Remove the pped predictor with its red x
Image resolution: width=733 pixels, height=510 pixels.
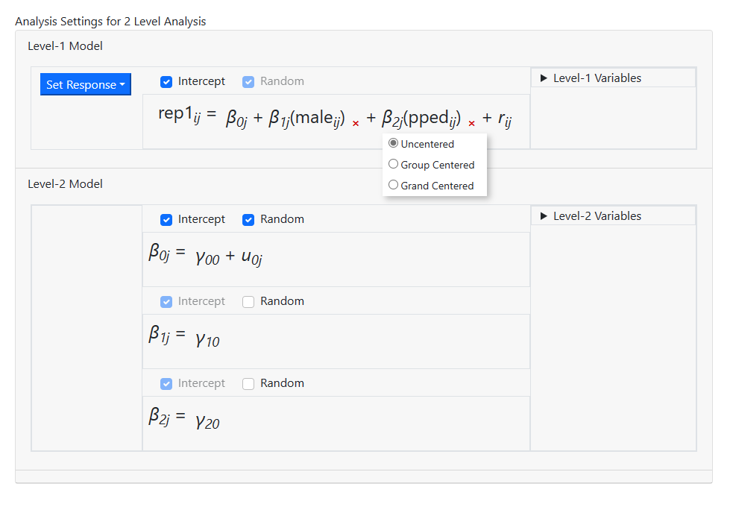471,123
